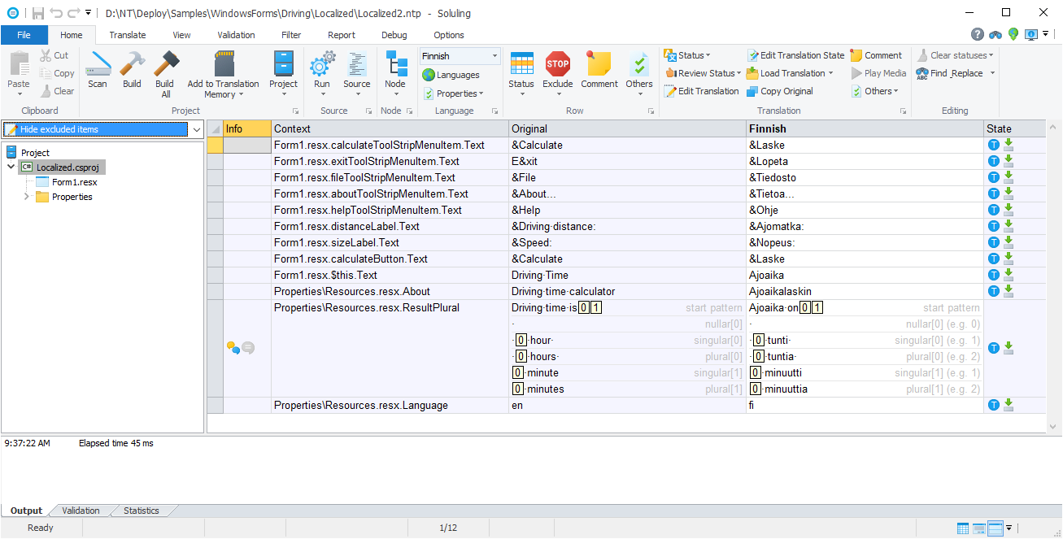Open the Translate ribbon tab
This screenshot has width=1063, height=539.
128,35
